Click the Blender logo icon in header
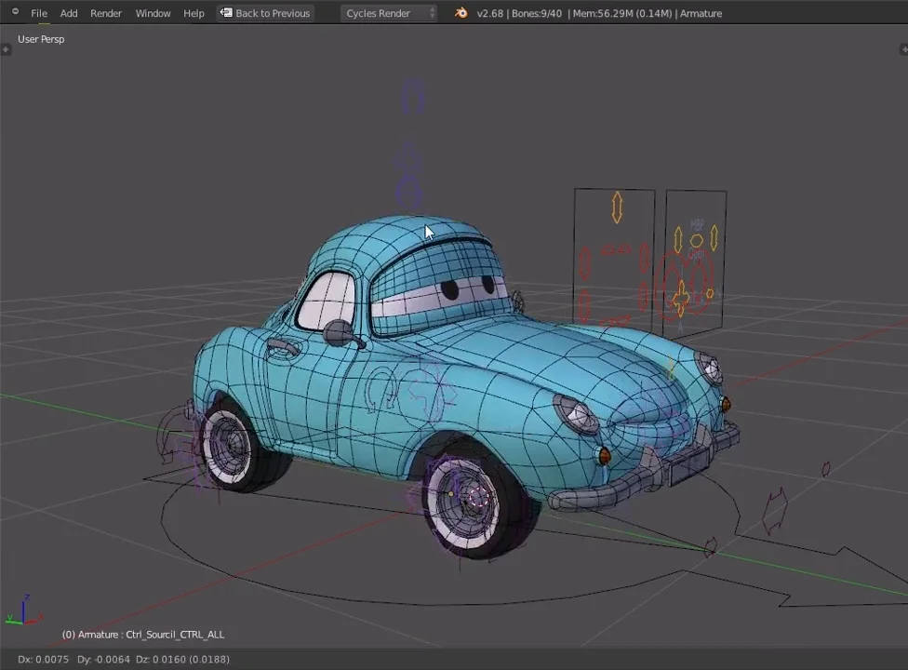The width and height of the screenshot is (908, 670). 461,13
